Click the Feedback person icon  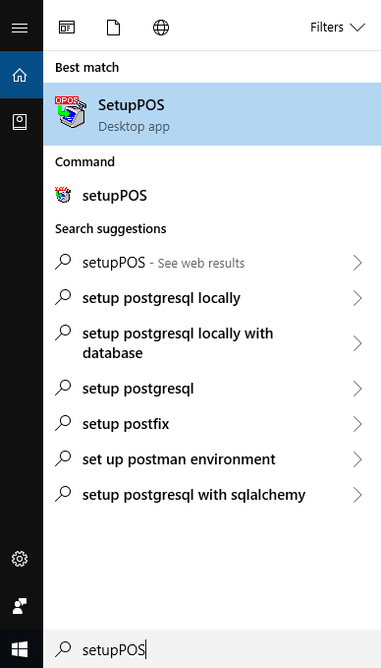20,605
